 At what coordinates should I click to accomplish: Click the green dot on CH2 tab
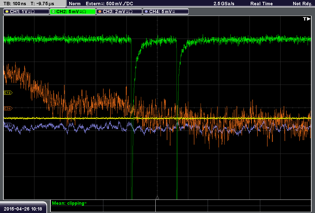coord(54,12)
